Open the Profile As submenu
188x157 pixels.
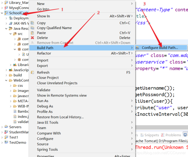(x=82, y=112)
